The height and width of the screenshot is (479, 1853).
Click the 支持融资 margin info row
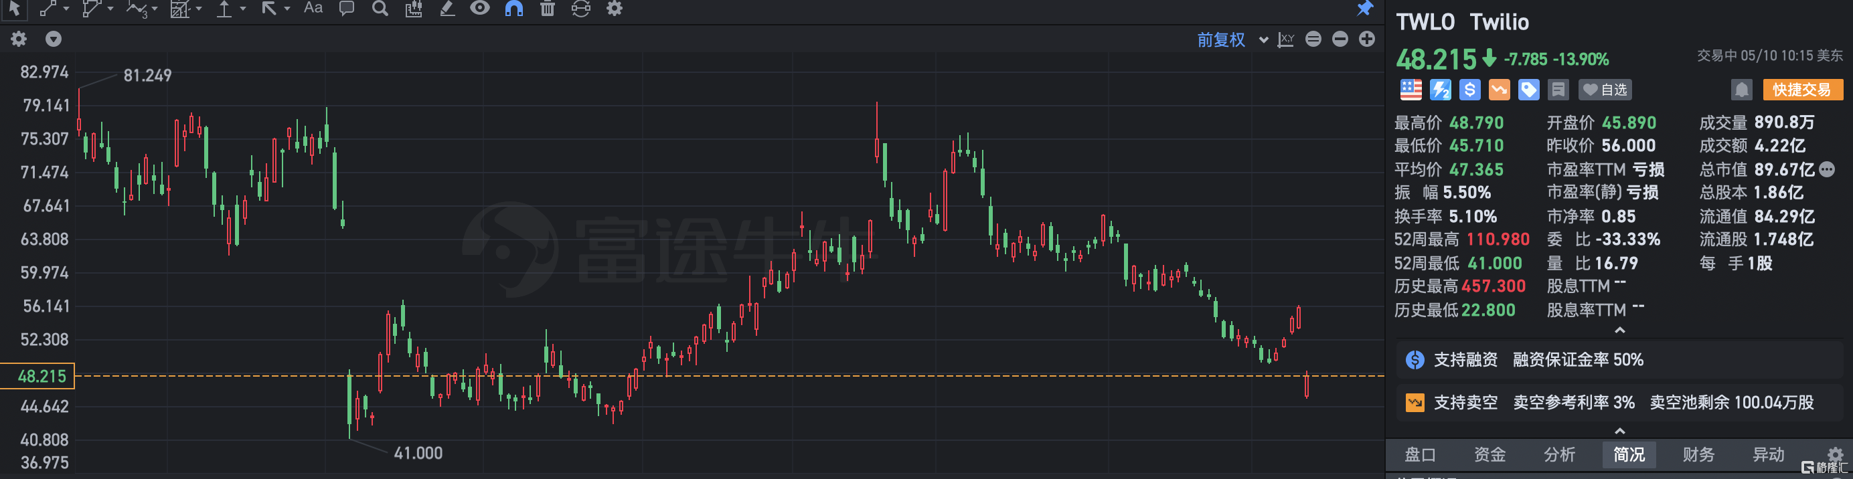tap(1619, 360)
